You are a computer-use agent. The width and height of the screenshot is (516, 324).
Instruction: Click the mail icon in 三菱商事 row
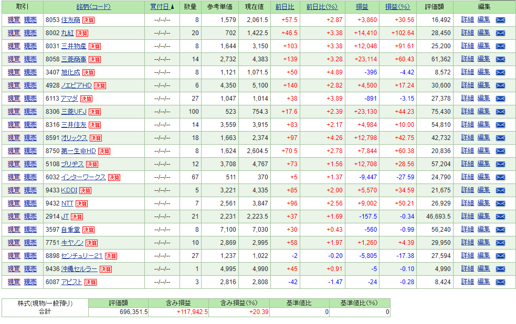[500, 59]
